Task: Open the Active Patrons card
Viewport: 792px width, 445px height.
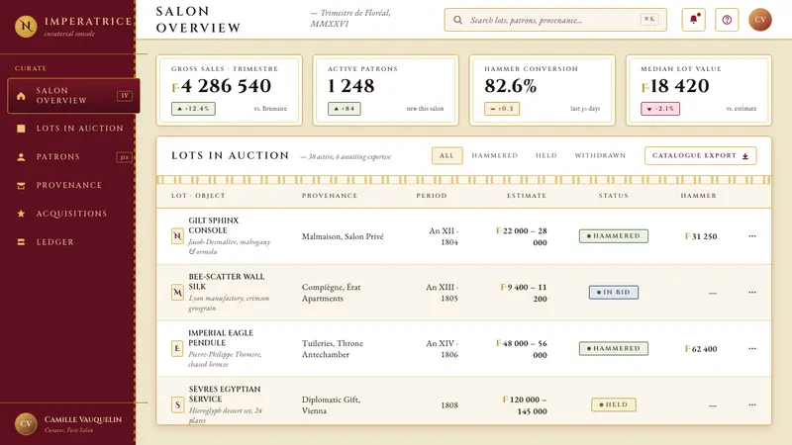Action: [386, 90]
